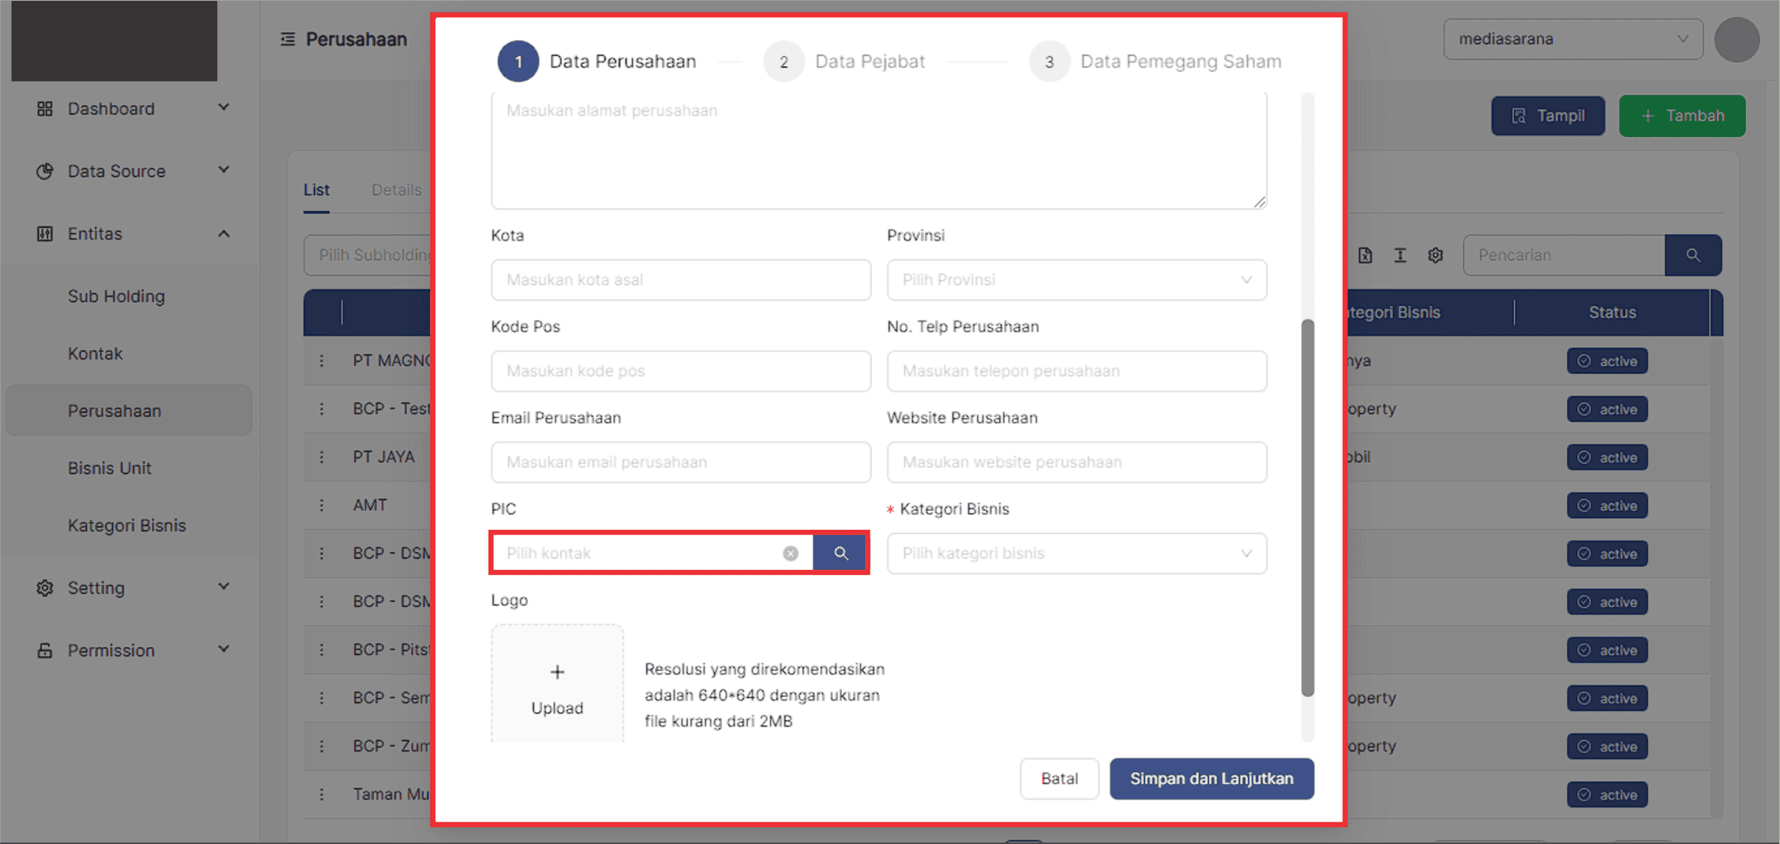Expand the Data Source sidebar menu

[x=223, y=170]
